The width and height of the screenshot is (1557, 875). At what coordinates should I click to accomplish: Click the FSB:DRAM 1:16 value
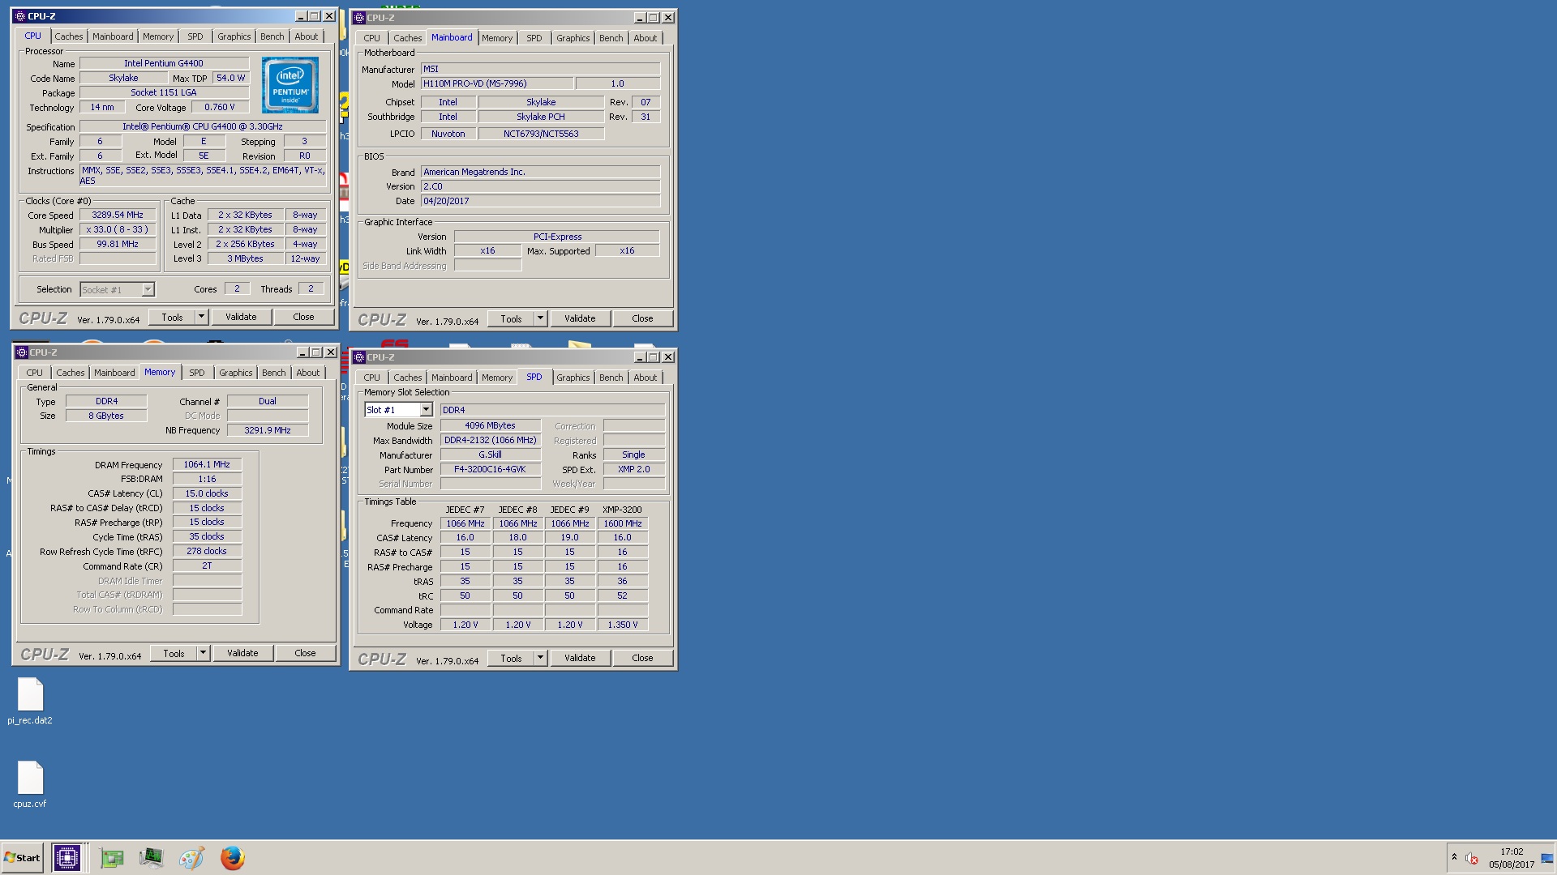(207, 479)
